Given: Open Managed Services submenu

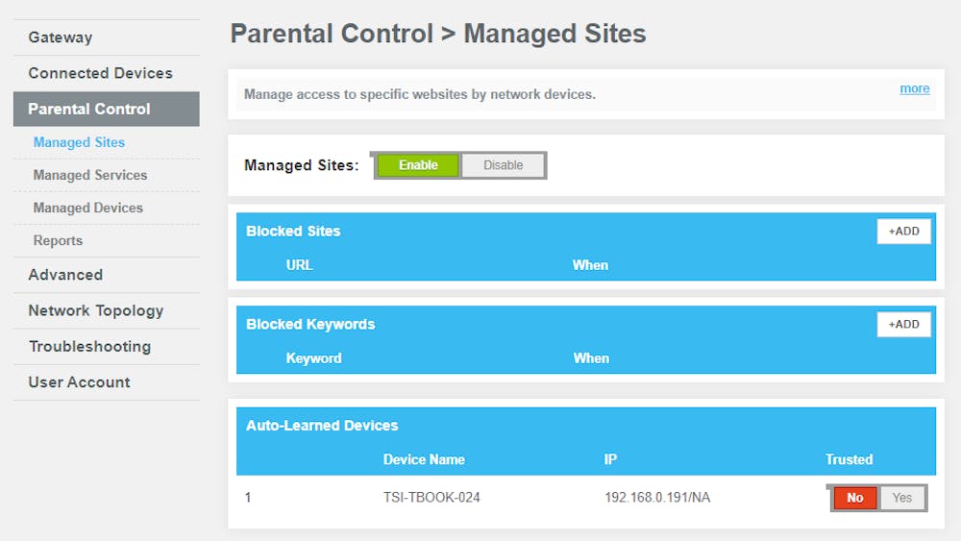Looking at the screenshot, I should (90, 175).
